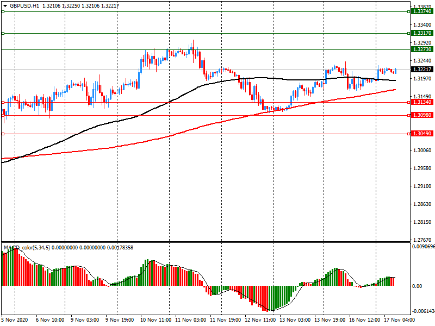Click the 0.00 level on MACD scale
Screen dimensions: 435x326
(x=417, y=286)
